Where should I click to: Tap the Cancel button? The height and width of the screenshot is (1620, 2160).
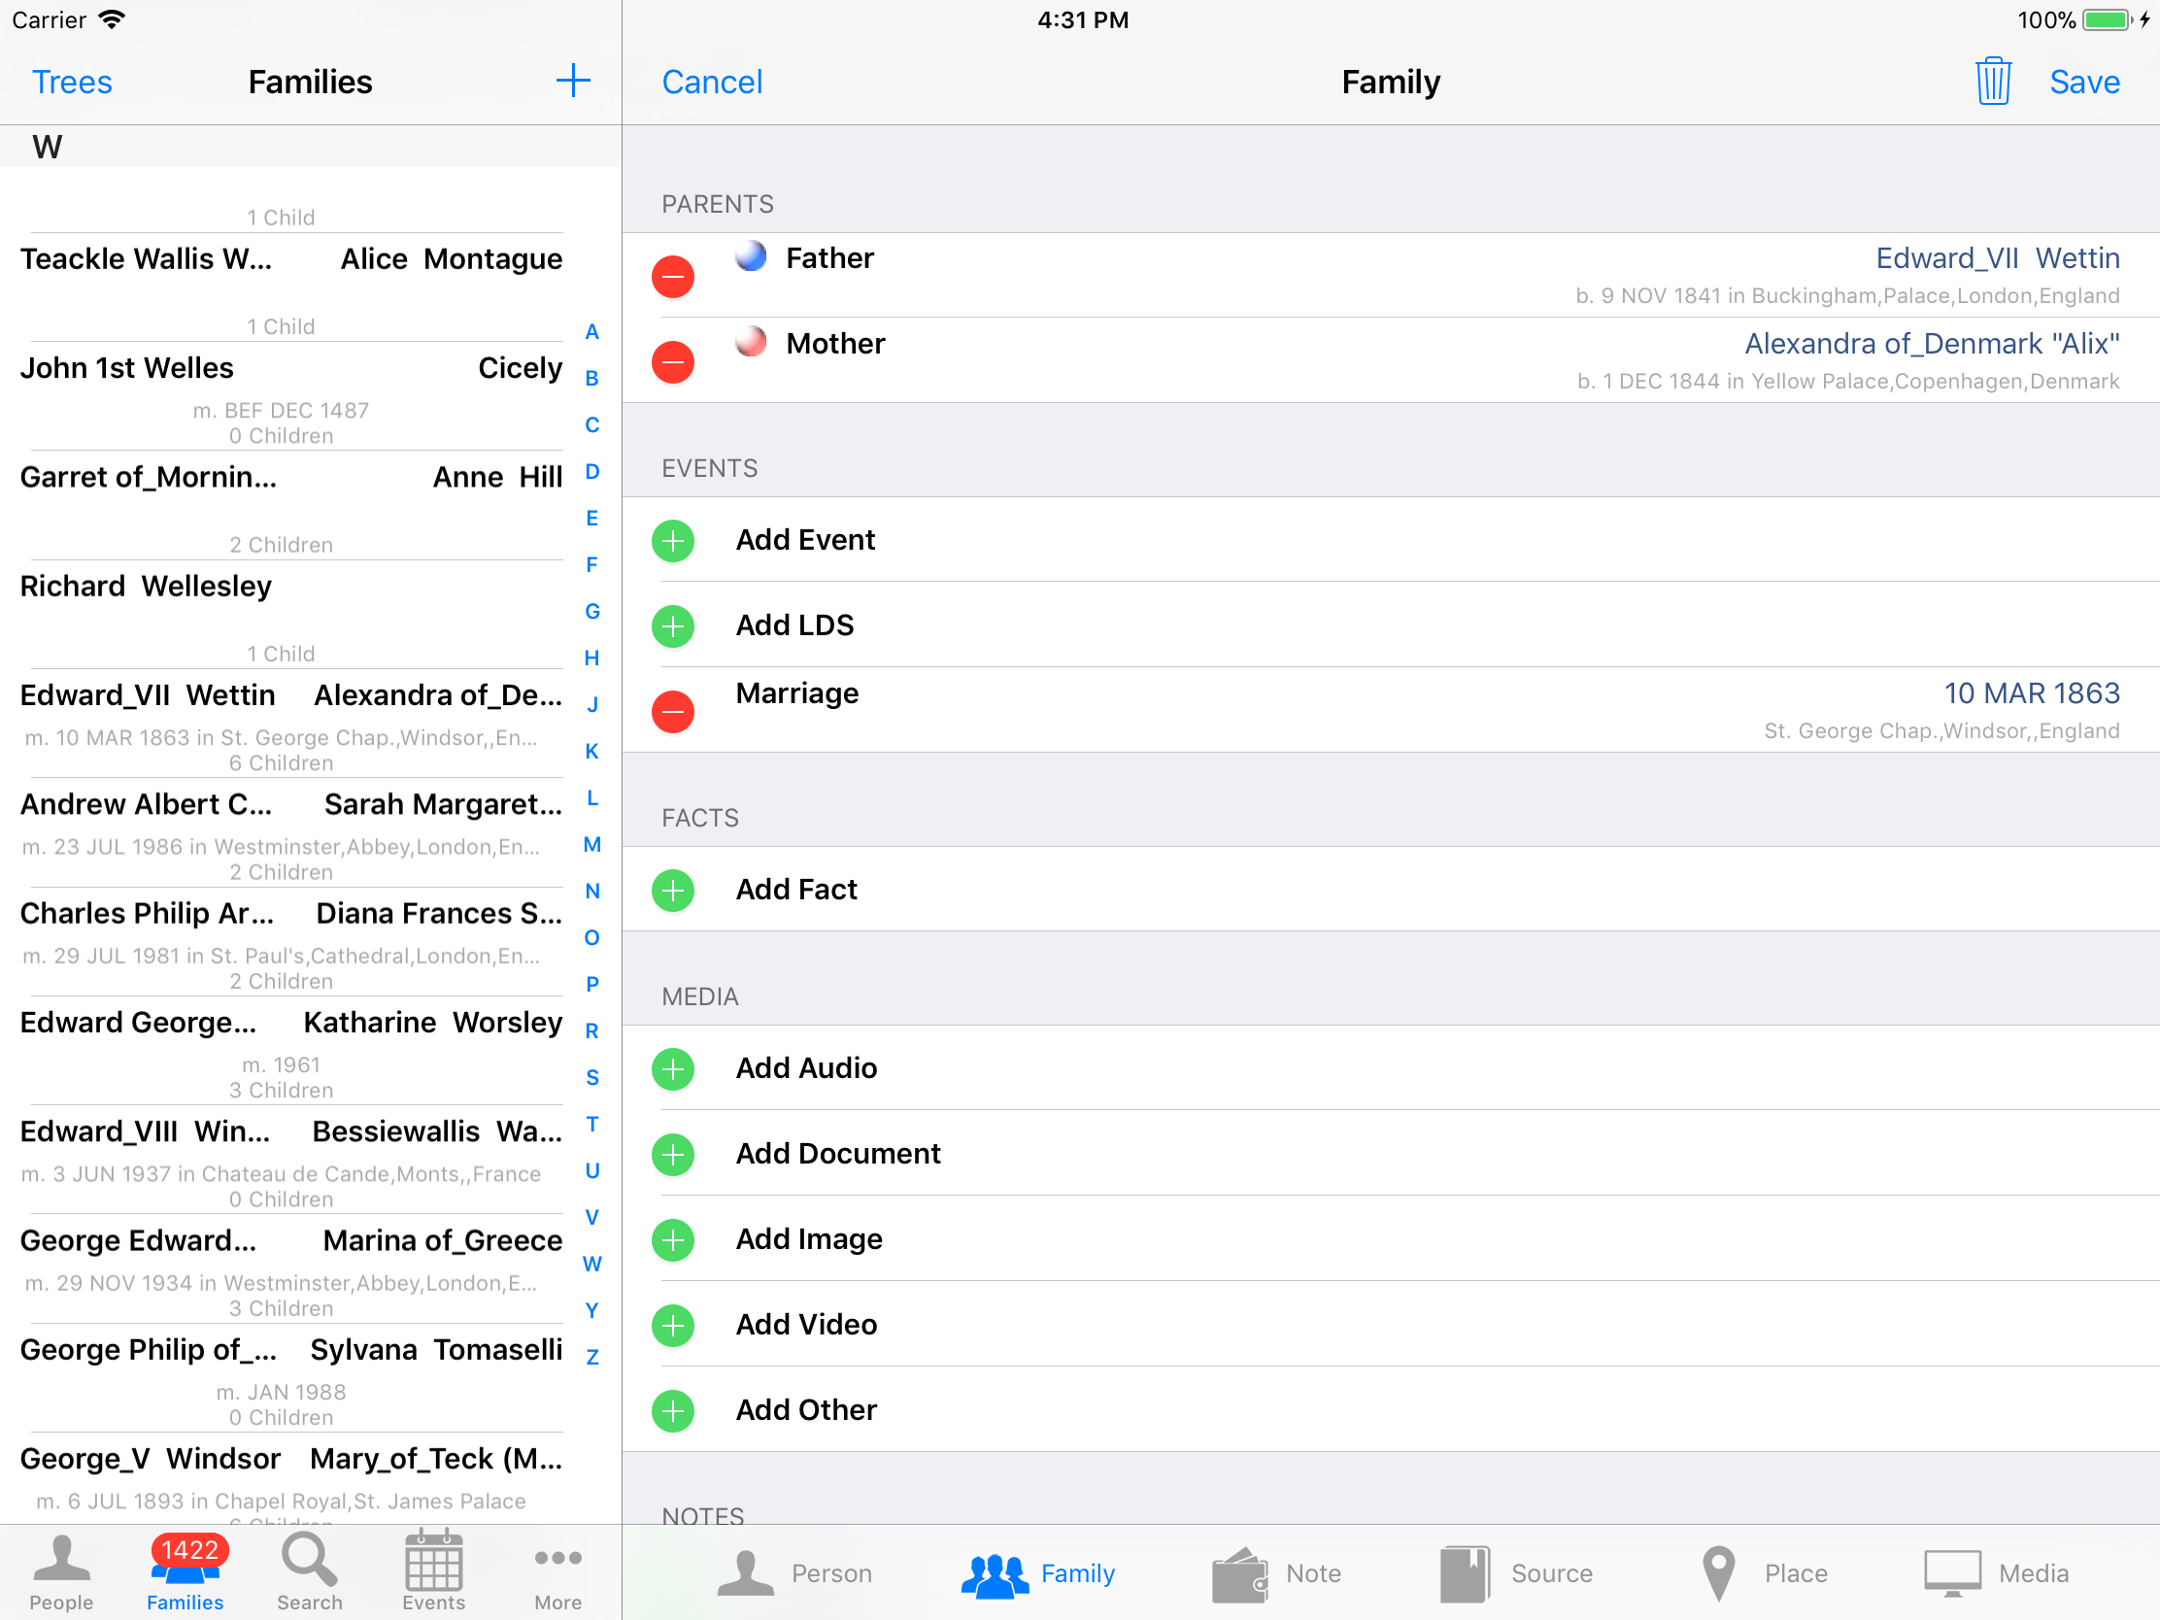click(712, 82)
